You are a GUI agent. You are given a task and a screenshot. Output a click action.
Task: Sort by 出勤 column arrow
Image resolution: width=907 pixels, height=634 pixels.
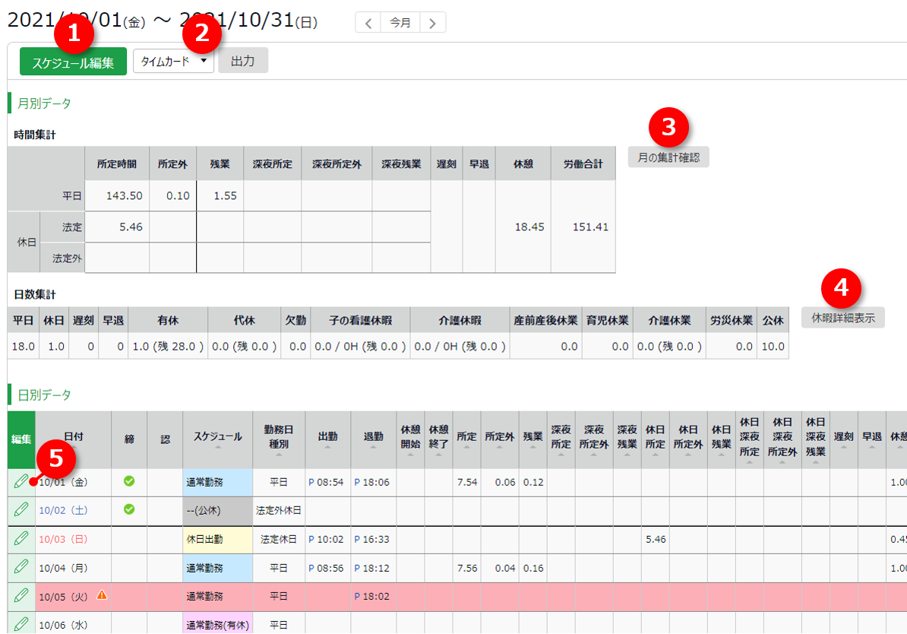tap(328, 454)
